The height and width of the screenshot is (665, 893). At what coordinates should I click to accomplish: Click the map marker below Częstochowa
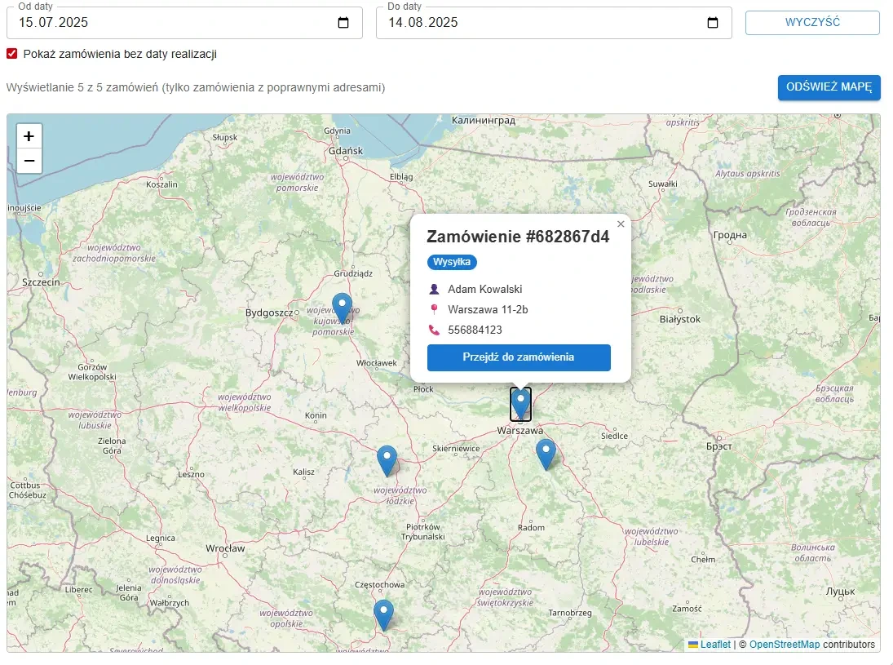383,614
